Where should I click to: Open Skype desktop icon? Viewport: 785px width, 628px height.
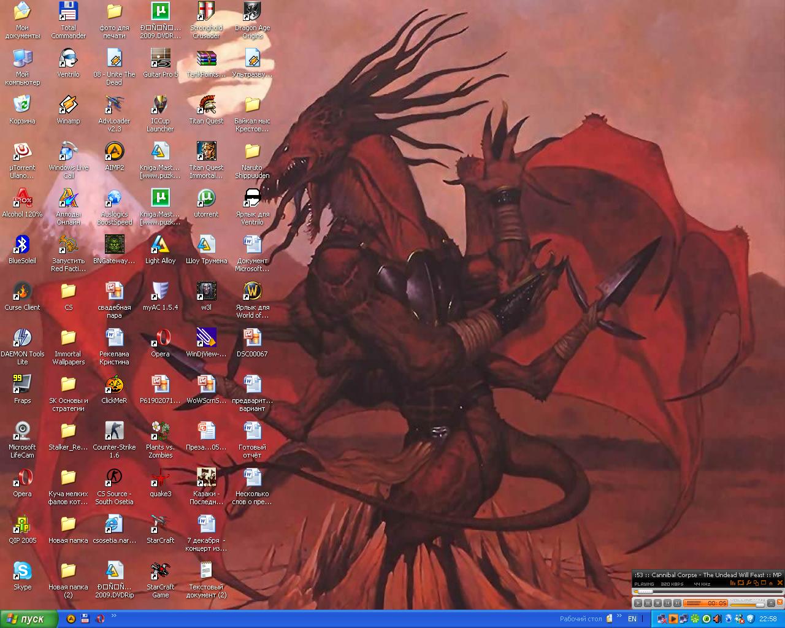(22, 572)
